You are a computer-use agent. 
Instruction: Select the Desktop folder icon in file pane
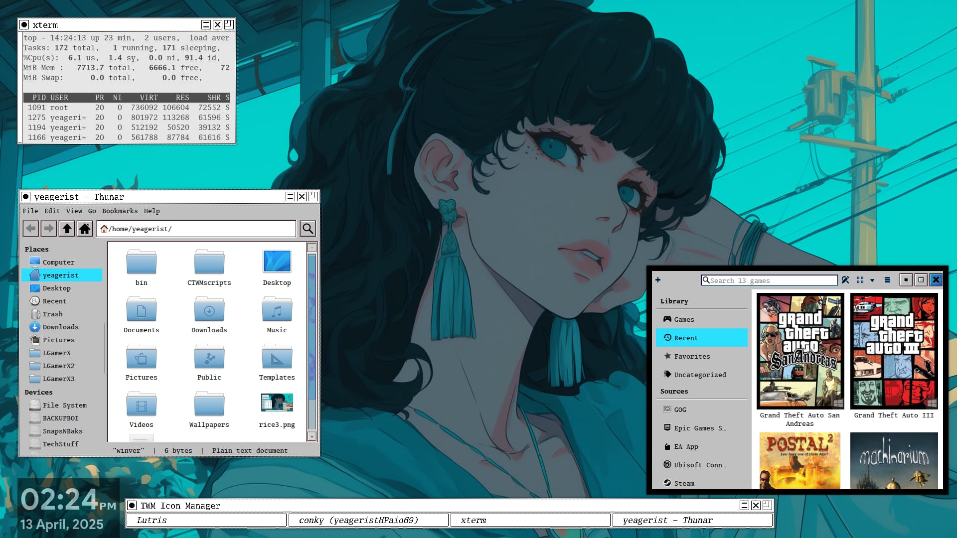pyautogui.click(x=277, y=262)
